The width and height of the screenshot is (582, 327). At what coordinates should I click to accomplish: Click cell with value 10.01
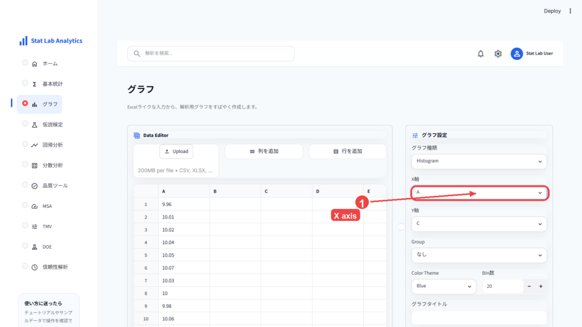(x=184, y=217)
